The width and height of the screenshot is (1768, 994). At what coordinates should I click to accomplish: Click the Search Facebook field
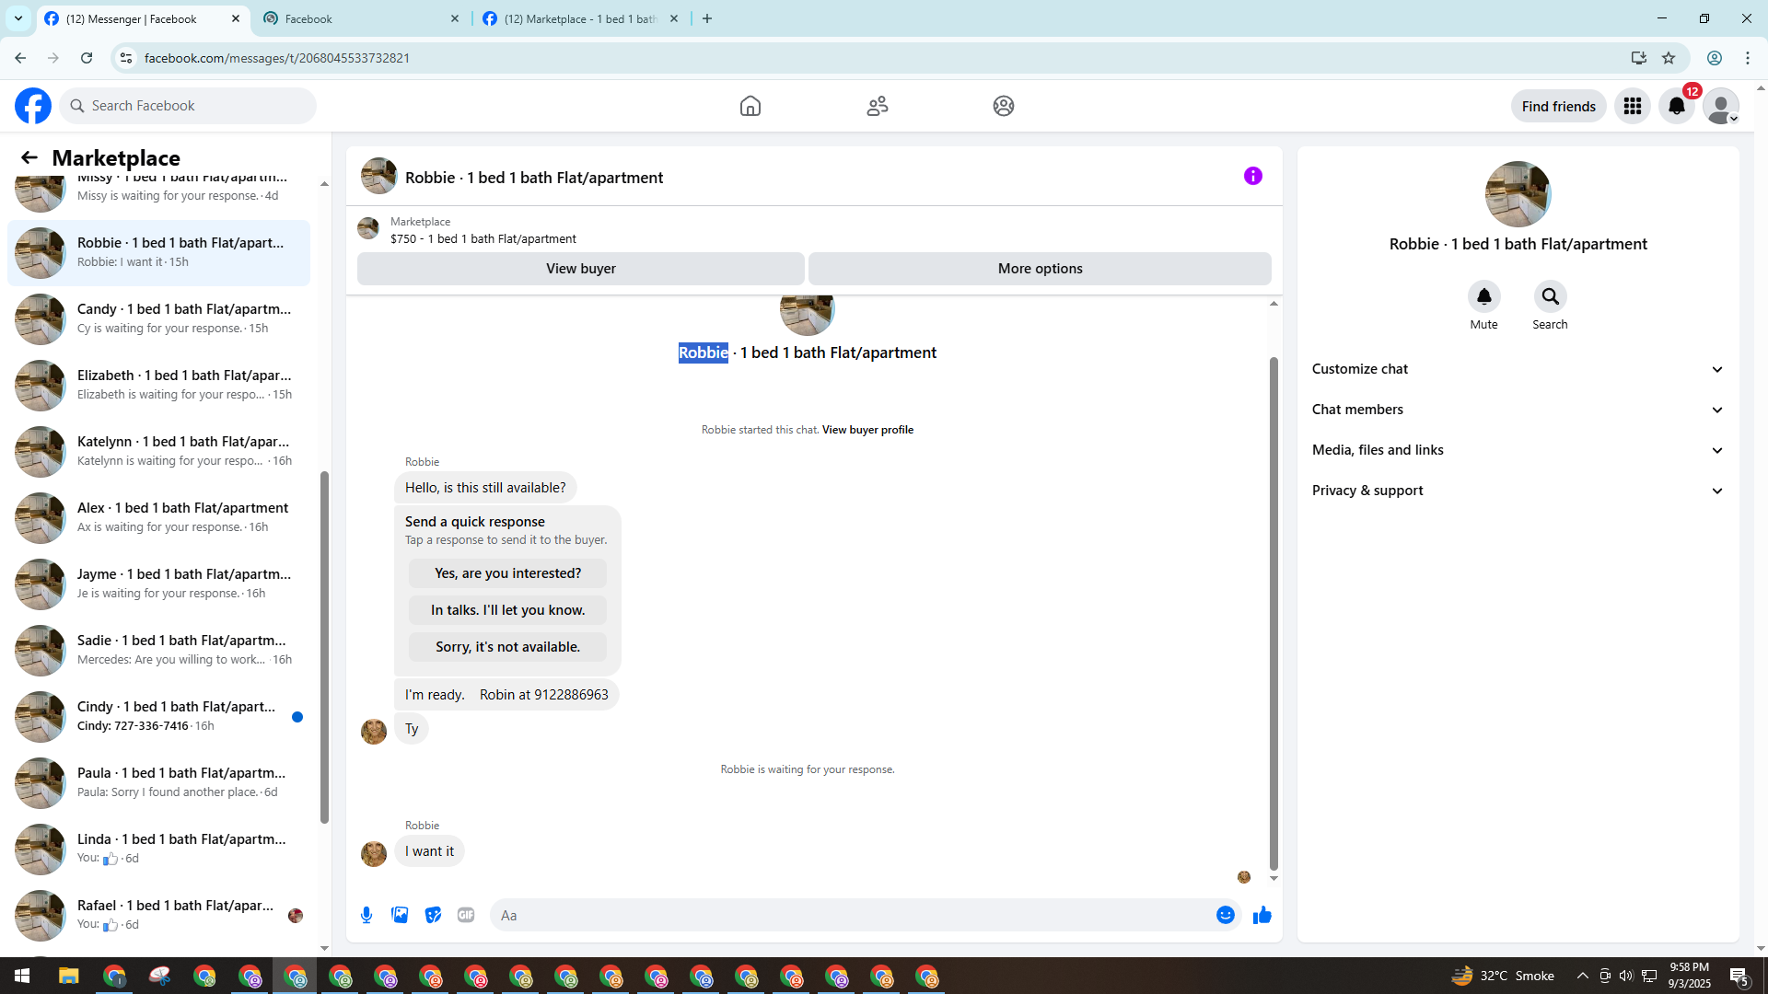(188, 106)
